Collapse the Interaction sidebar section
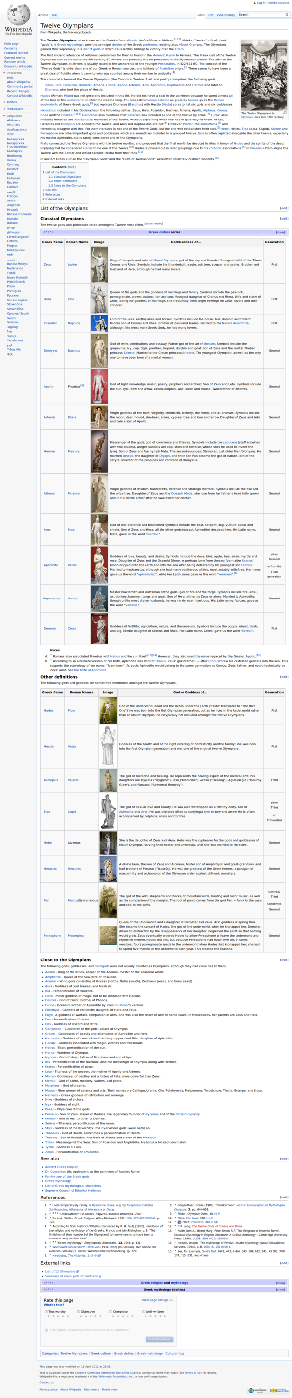292x1398 pixels. (x=14, y=73)
